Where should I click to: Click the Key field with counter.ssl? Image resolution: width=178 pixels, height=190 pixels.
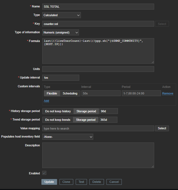[98, 24]
